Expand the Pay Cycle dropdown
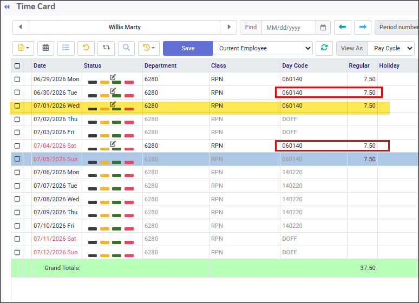419x303 pixels. point(391,48)
